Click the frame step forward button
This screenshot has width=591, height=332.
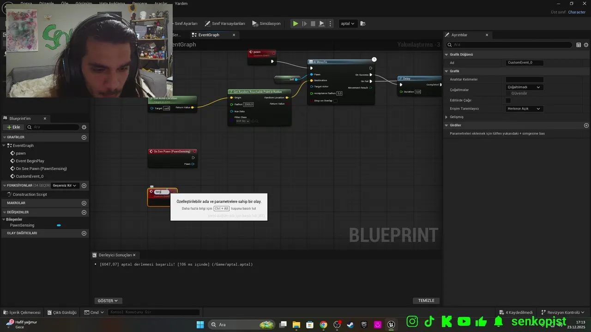tap(304, 24)
